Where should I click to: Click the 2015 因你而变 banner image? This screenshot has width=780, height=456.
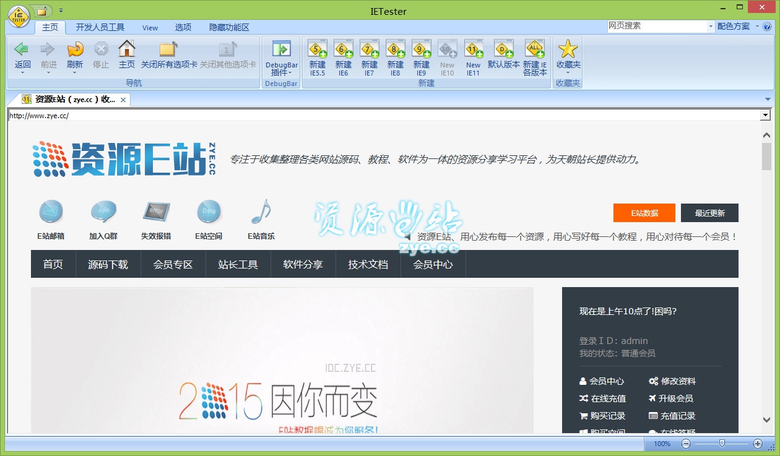coord(282,360)
